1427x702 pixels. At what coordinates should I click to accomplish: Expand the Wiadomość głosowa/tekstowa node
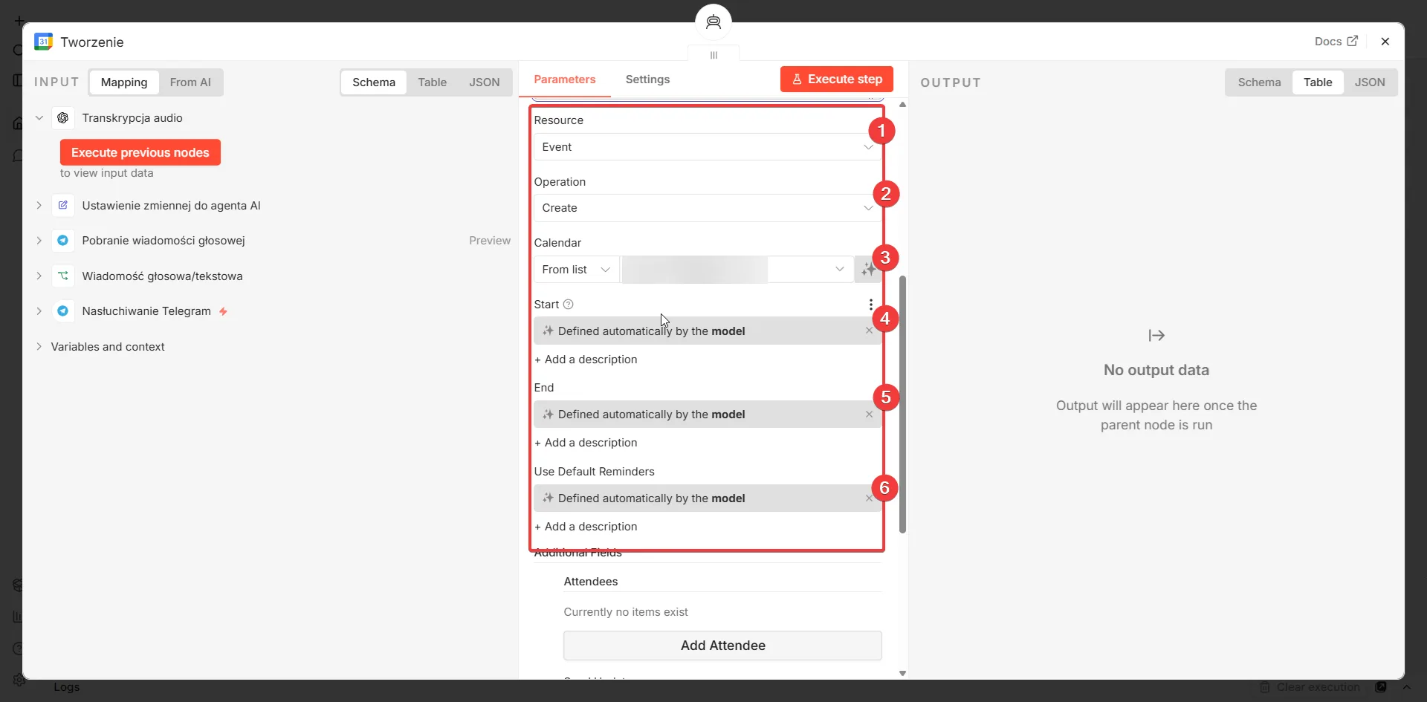pos(39,276)
